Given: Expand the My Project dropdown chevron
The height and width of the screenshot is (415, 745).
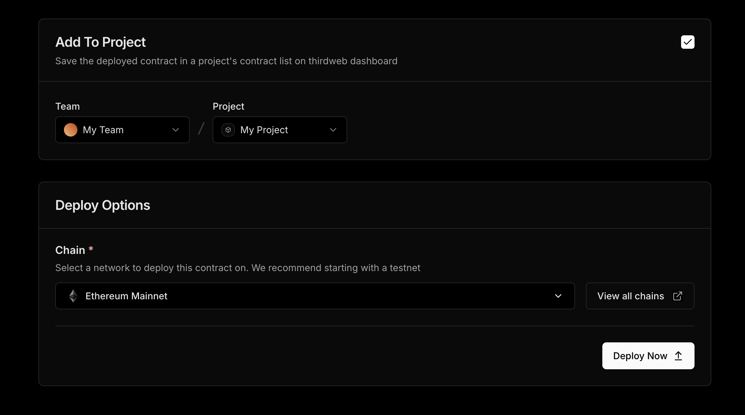Looking at the screenshot, I should tap(333, 130).
